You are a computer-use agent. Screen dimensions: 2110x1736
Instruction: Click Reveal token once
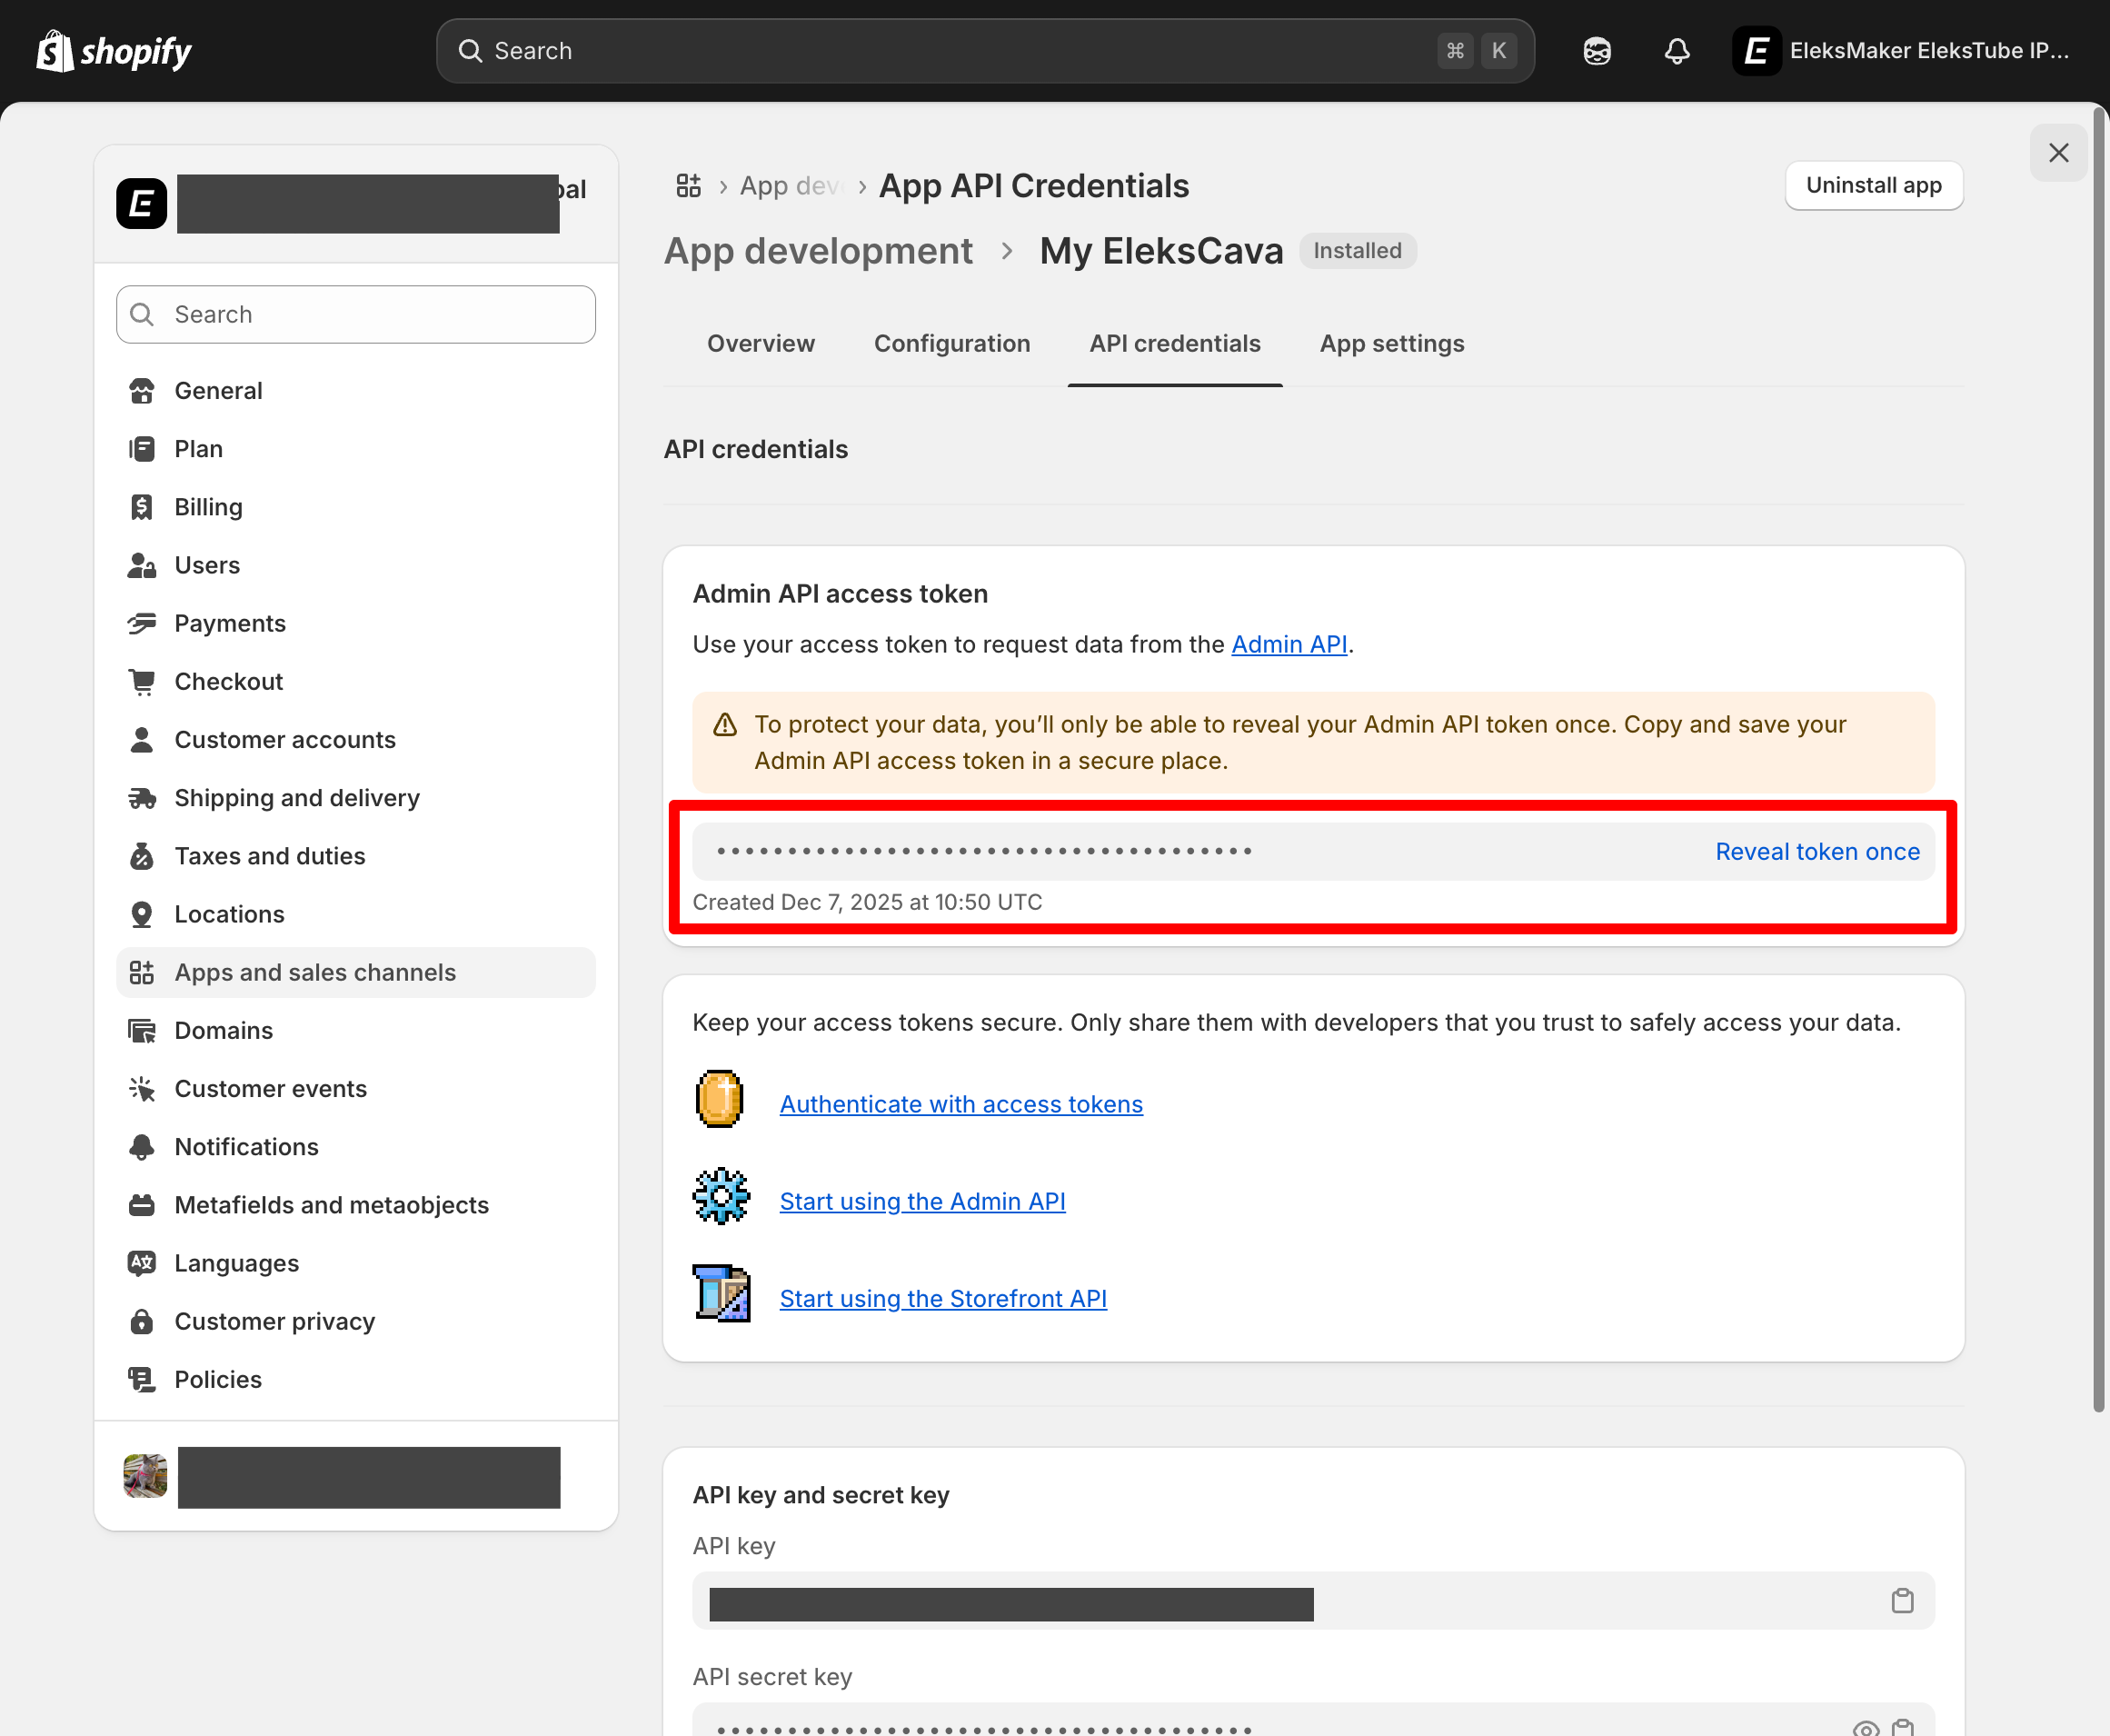(x=1817, y=851)
